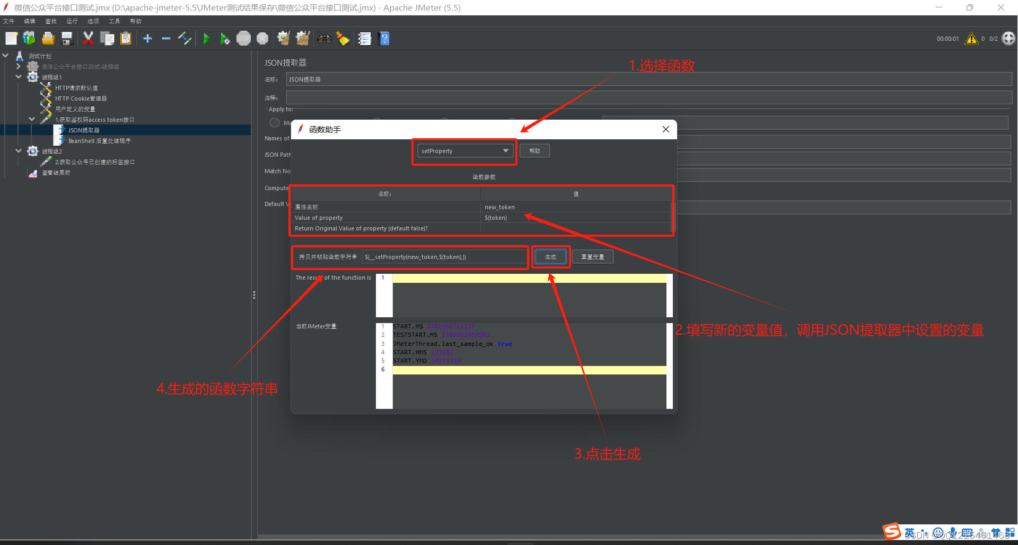Open the 编辑 menu
1018x545 pixels.
pyautogui.click(x=30, y=21)
